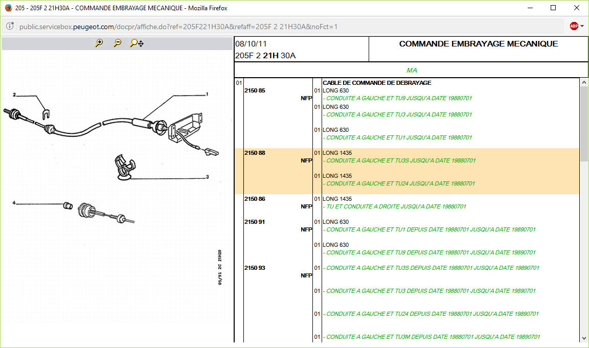This screenshot has width=589, height=348.
Task: Click the document reference 205F 2 21H 30A
Action: (265, 56)
